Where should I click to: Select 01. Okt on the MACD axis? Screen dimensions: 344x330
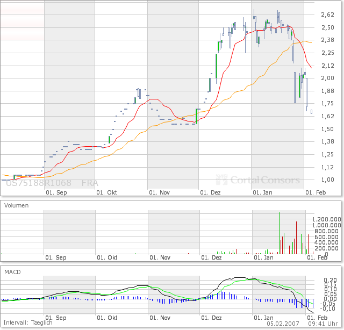(107, 318)
